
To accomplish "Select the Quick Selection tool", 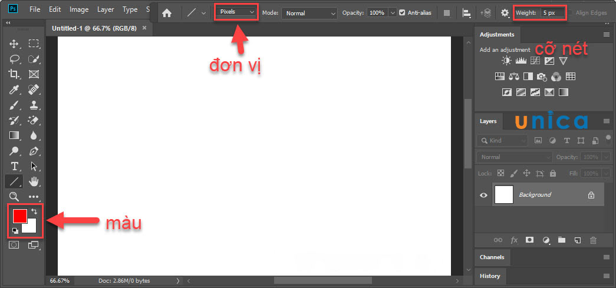I will coord(34,59).
